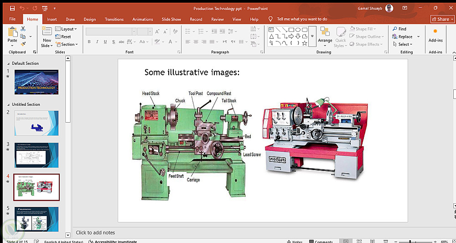
Task: Switch to the Insert tab
Action: [x=52, y=19]
